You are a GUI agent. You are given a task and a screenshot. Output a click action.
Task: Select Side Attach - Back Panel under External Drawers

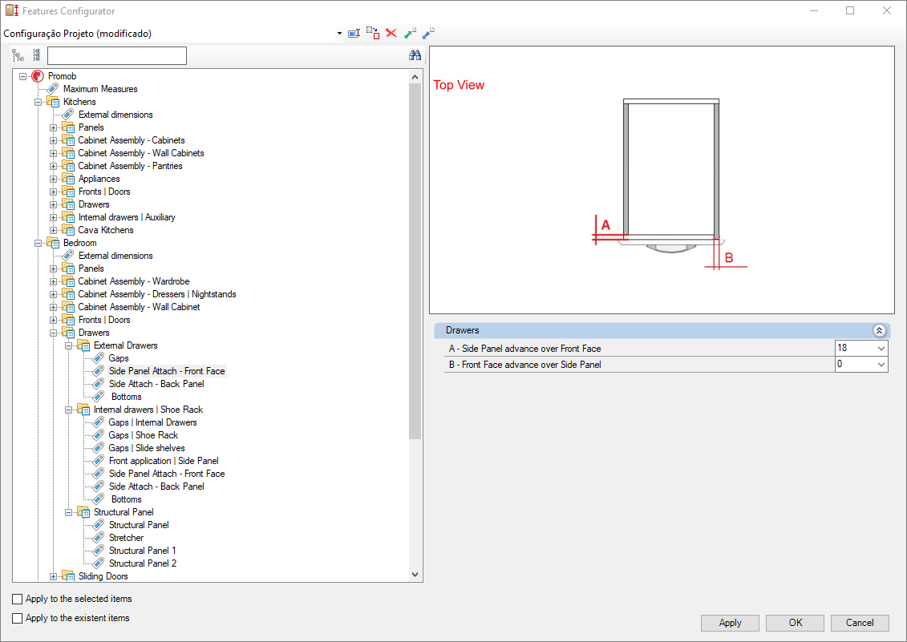coord(156,384)
